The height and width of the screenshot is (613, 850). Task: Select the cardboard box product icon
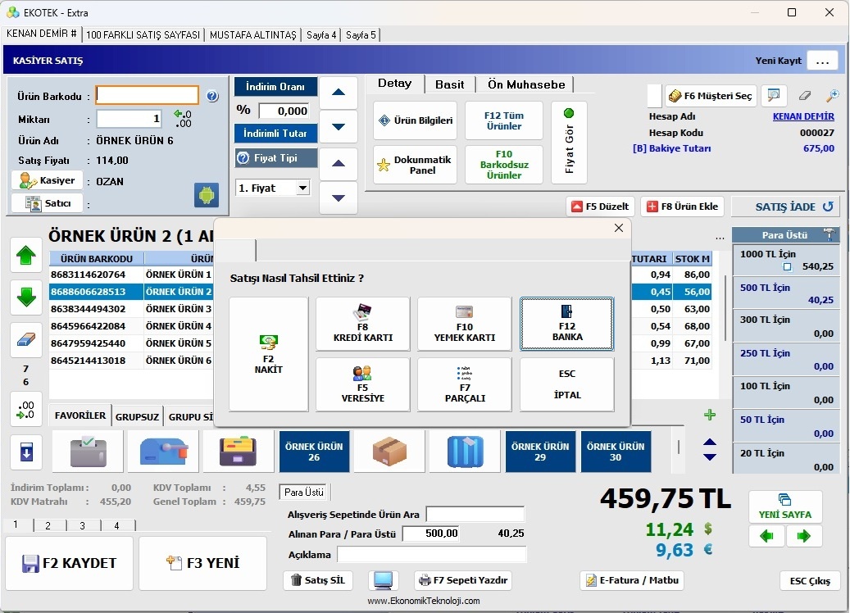390,452
